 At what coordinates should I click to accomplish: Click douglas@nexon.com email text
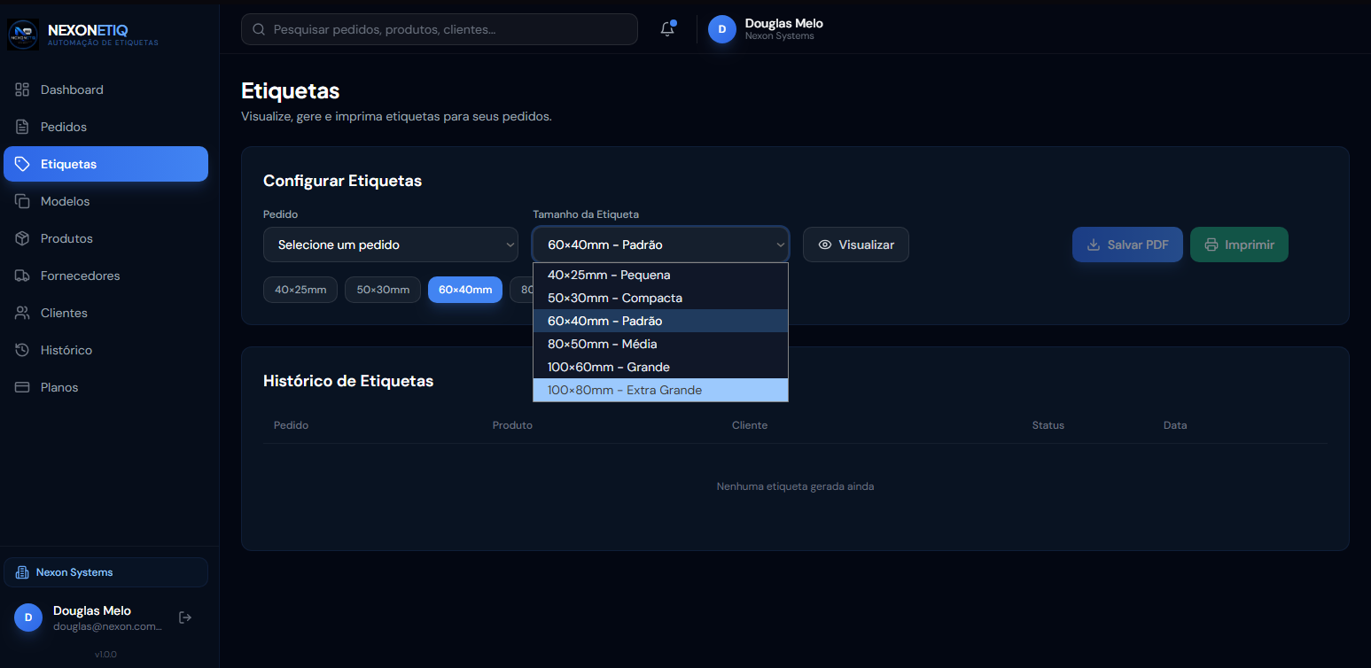[x=107, y=626]
